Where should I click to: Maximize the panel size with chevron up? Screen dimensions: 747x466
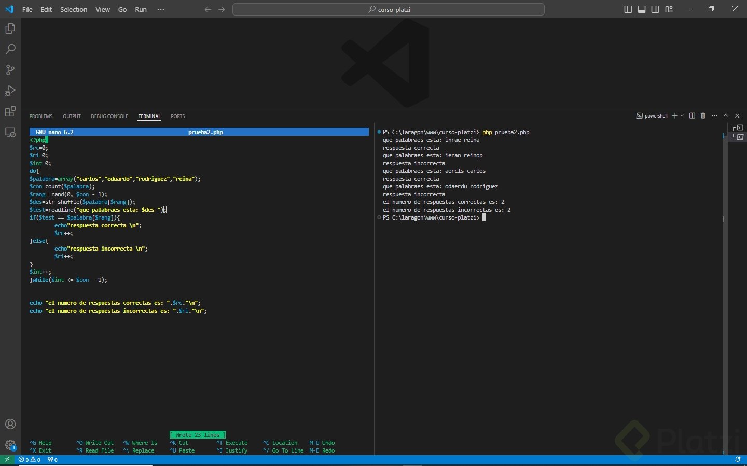726,116
